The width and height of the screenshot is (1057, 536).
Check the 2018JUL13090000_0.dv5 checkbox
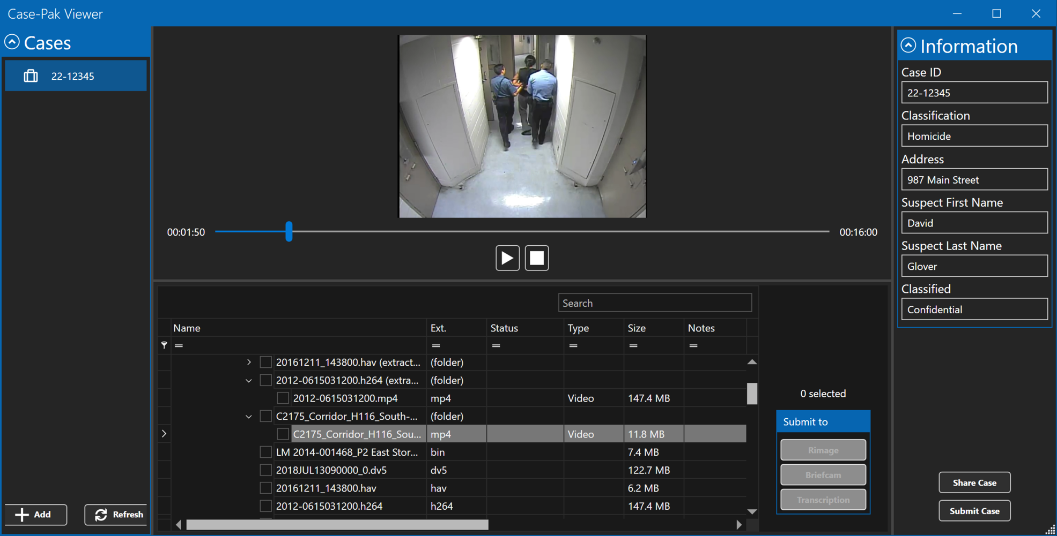point(265,470)
